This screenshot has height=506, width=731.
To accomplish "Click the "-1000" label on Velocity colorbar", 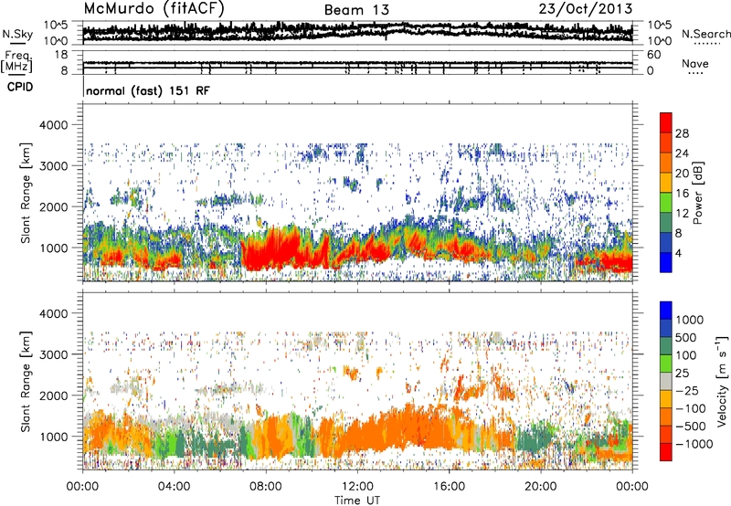I will [x=694, y=444].
